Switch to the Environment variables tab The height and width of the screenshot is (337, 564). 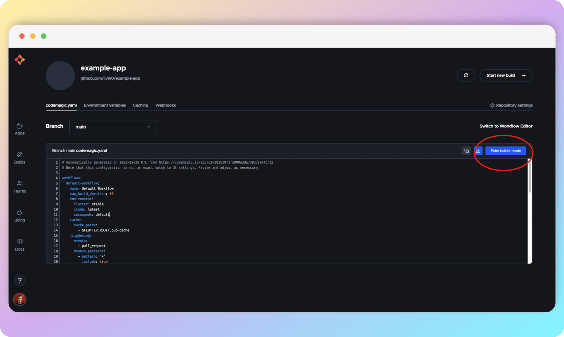pos(105,105)
